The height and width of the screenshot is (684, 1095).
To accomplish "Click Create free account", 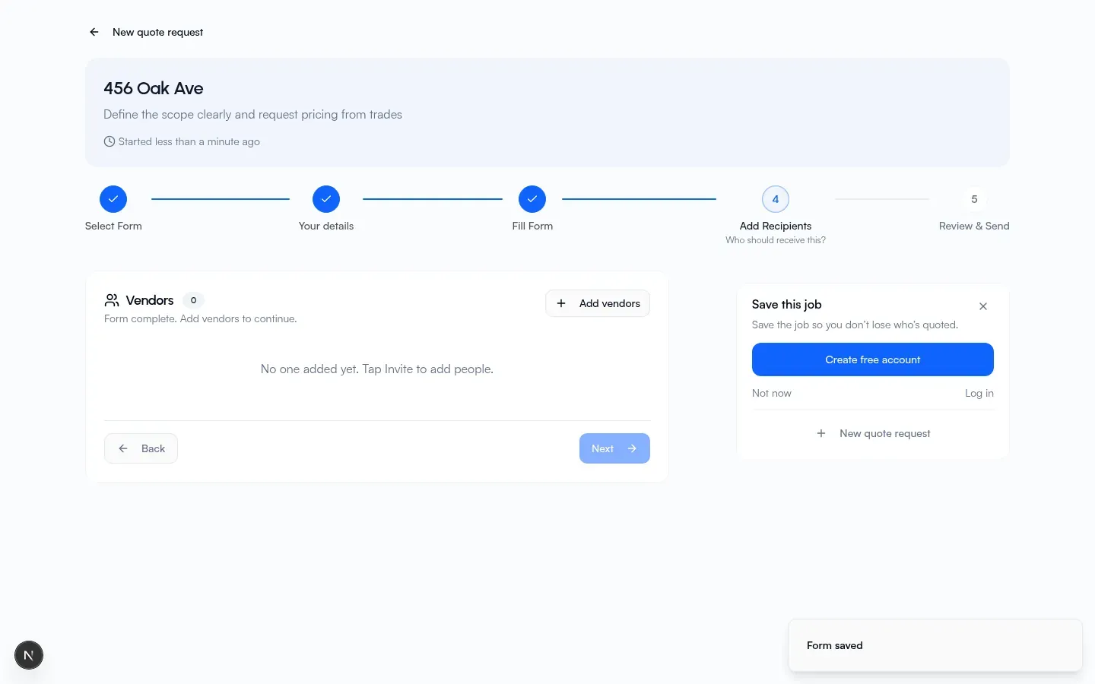I will 873,359.
